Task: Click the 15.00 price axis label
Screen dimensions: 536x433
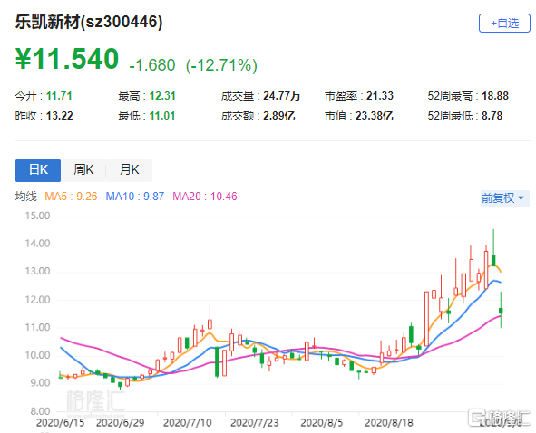Action: pos(37,216)
